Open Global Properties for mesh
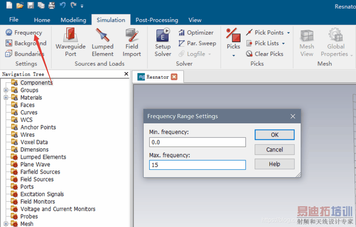 (336, 42)
